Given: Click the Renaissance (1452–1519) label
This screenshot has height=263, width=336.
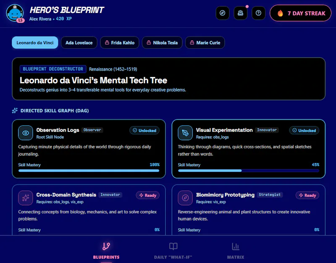Looking at the screenshot, I should tap(113, 69).
